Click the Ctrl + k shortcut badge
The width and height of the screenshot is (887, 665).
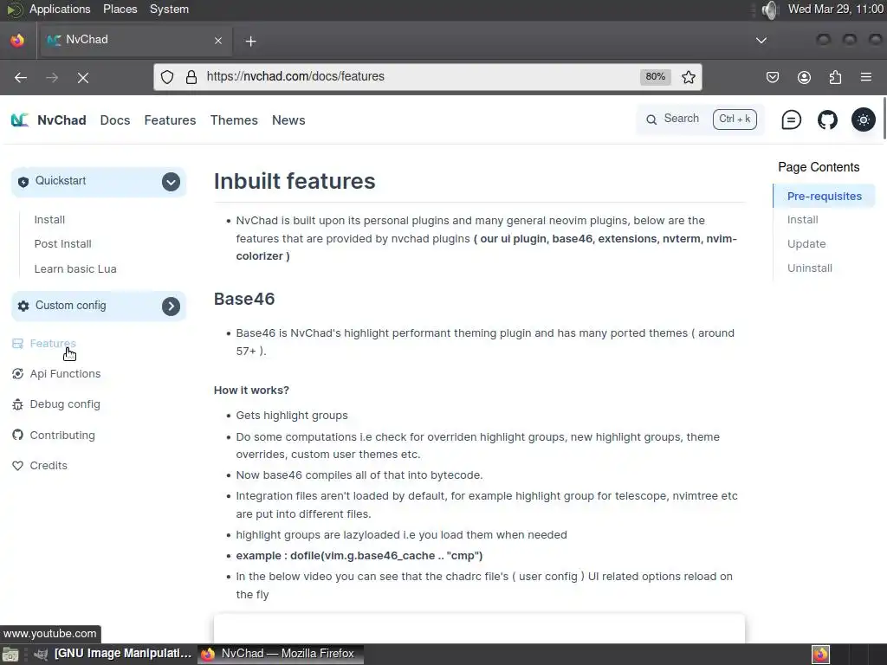[735, 119]
